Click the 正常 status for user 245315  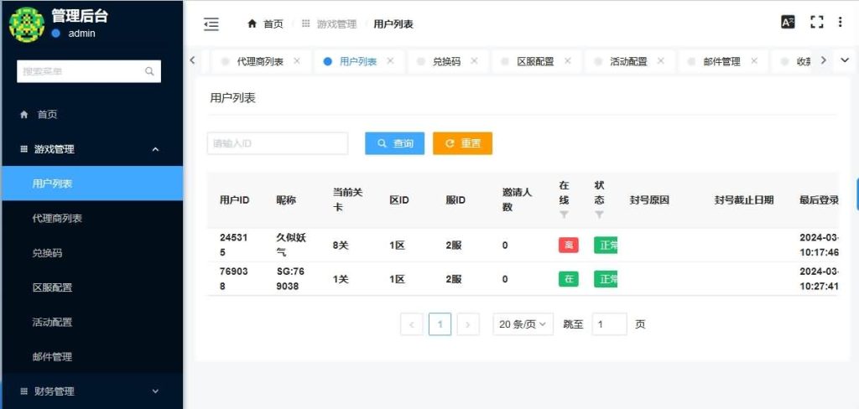(606, 246)
